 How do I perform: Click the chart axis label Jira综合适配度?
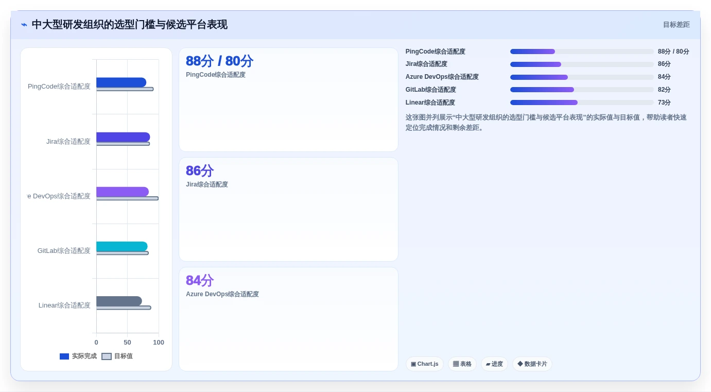point(68,141)
